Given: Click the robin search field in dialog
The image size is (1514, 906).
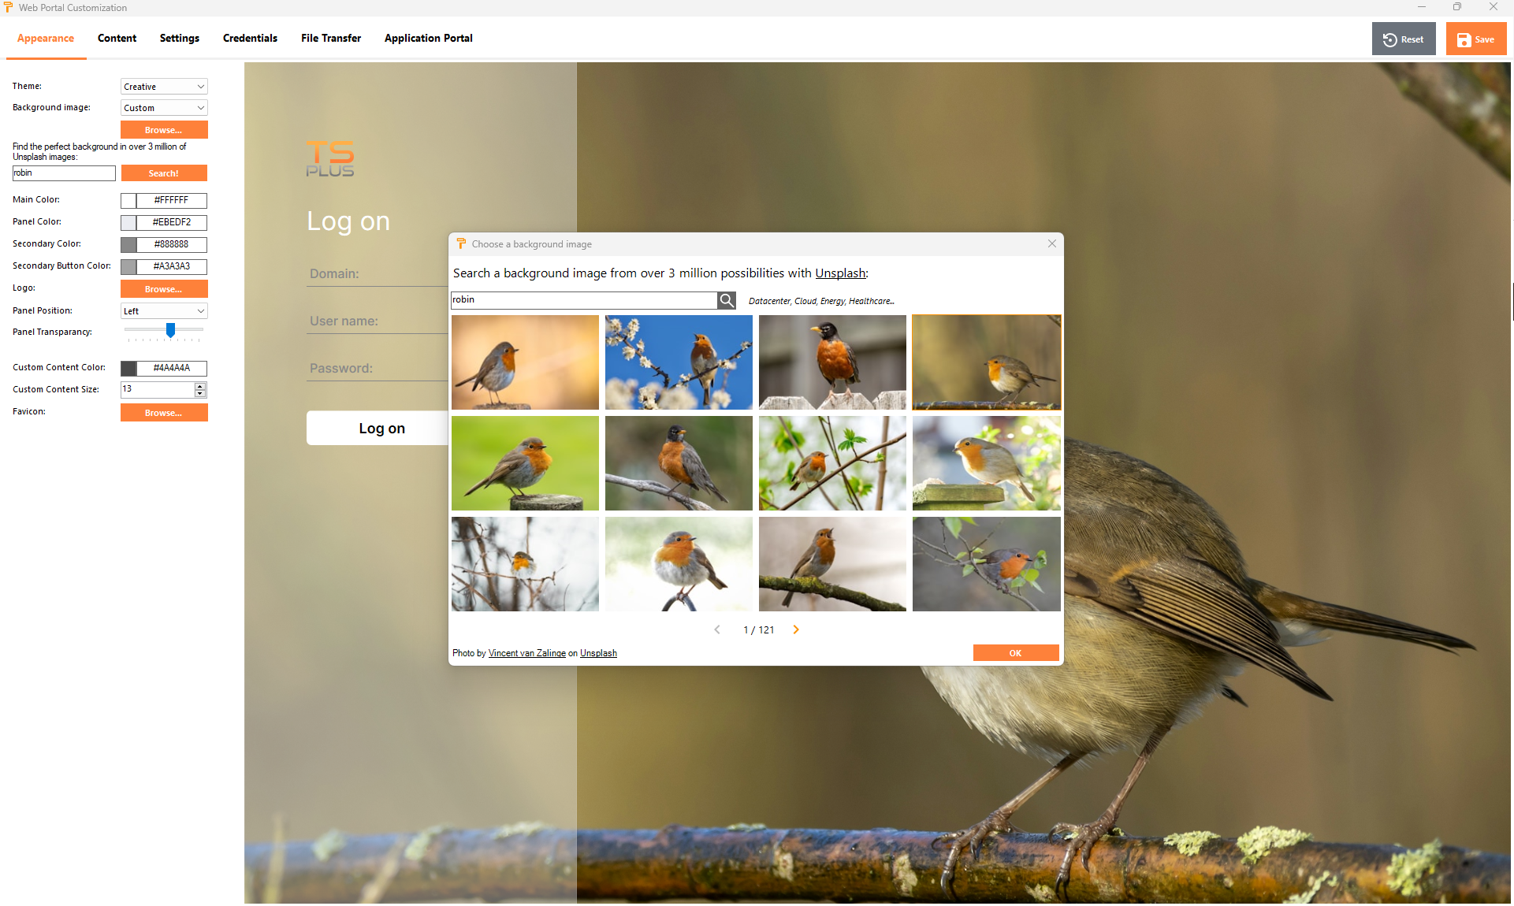Looking at the screenshot, I should click(x=583, y=300).
